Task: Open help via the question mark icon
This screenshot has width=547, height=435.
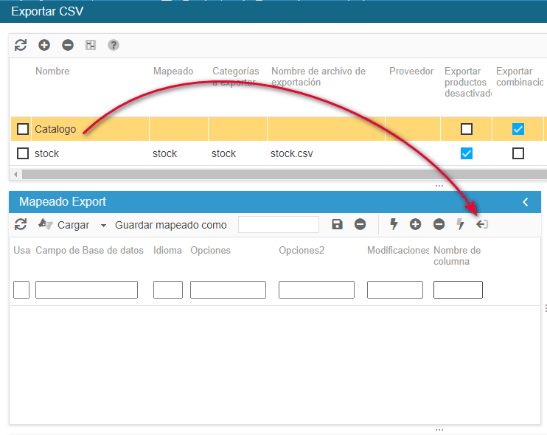Action: tap(114, 45)
